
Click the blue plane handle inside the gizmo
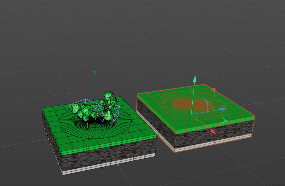(x=206, y=104)
